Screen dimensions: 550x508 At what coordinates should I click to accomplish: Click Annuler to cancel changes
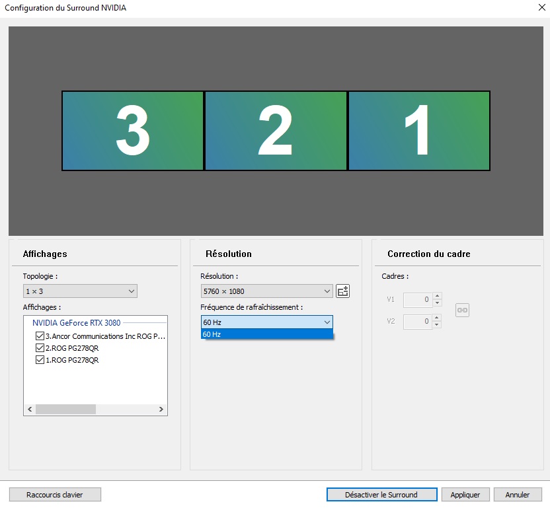tap(518, 494)
